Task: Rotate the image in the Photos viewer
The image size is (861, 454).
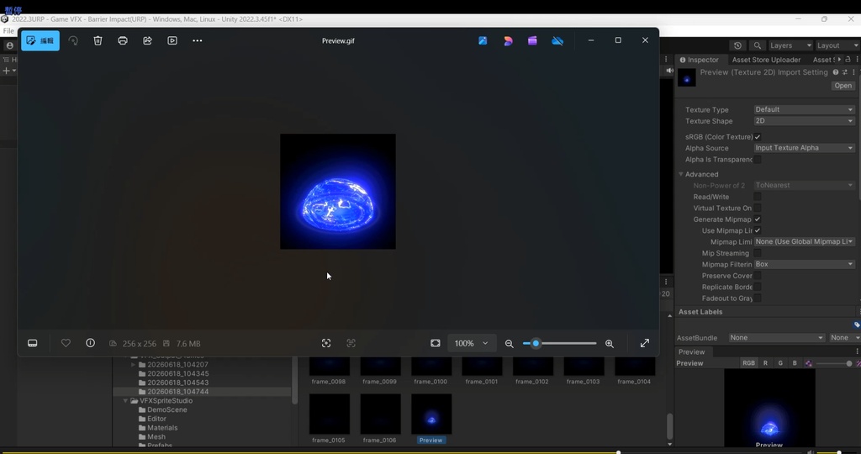Action: 73,40
